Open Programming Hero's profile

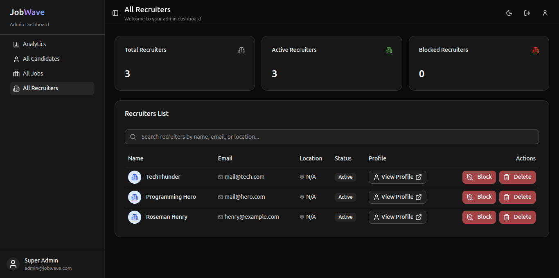(x=397, y=197)
